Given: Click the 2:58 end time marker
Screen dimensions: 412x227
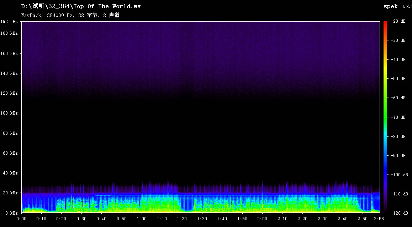Looking at the screenshot, I should pos(379,219).
